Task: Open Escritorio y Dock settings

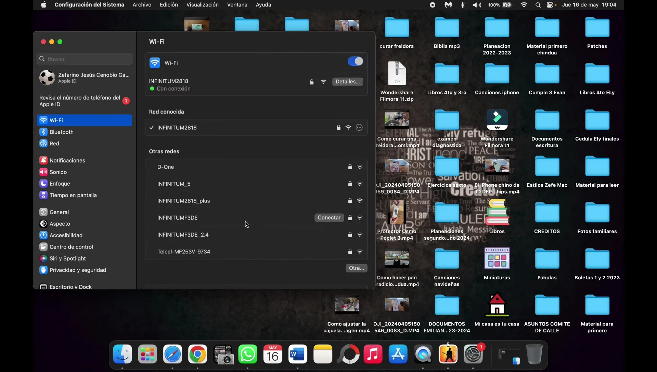Action: pos(85,287)
